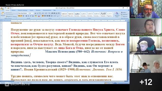Open the font size dropdown showing 14

(x=33, y=13)
